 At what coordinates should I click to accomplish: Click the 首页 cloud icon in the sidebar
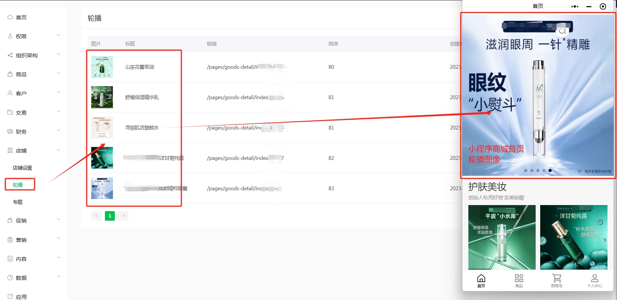(10, 17)
